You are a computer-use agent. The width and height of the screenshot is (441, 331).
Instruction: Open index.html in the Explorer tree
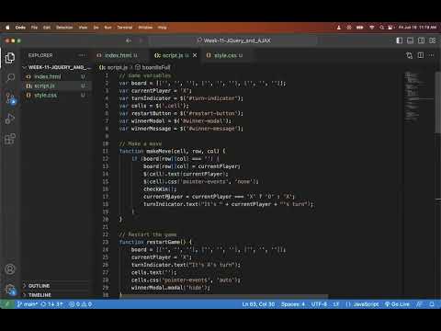tap(57, 76)
